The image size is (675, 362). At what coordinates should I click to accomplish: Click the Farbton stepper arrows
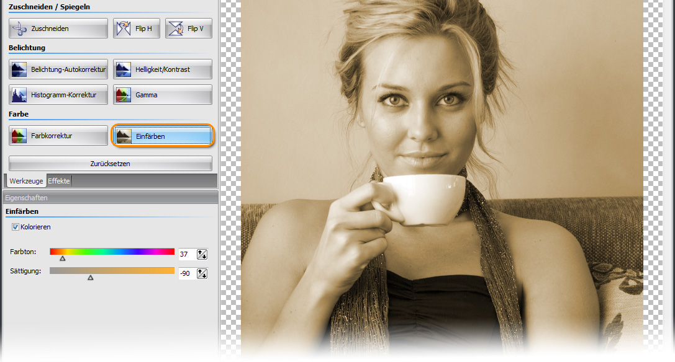coord(202,254)
